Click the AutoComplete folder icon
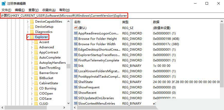This screenshot has width=224, height=110. pyautogui.click(x=36, y=58)
